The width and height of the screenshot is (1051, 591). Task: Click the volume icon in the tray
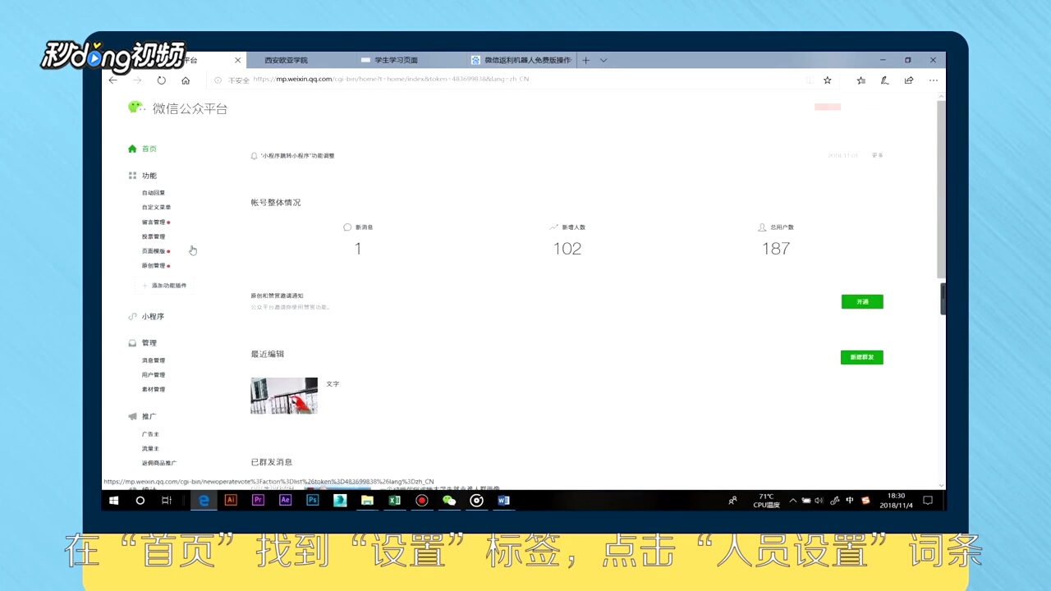819,500
